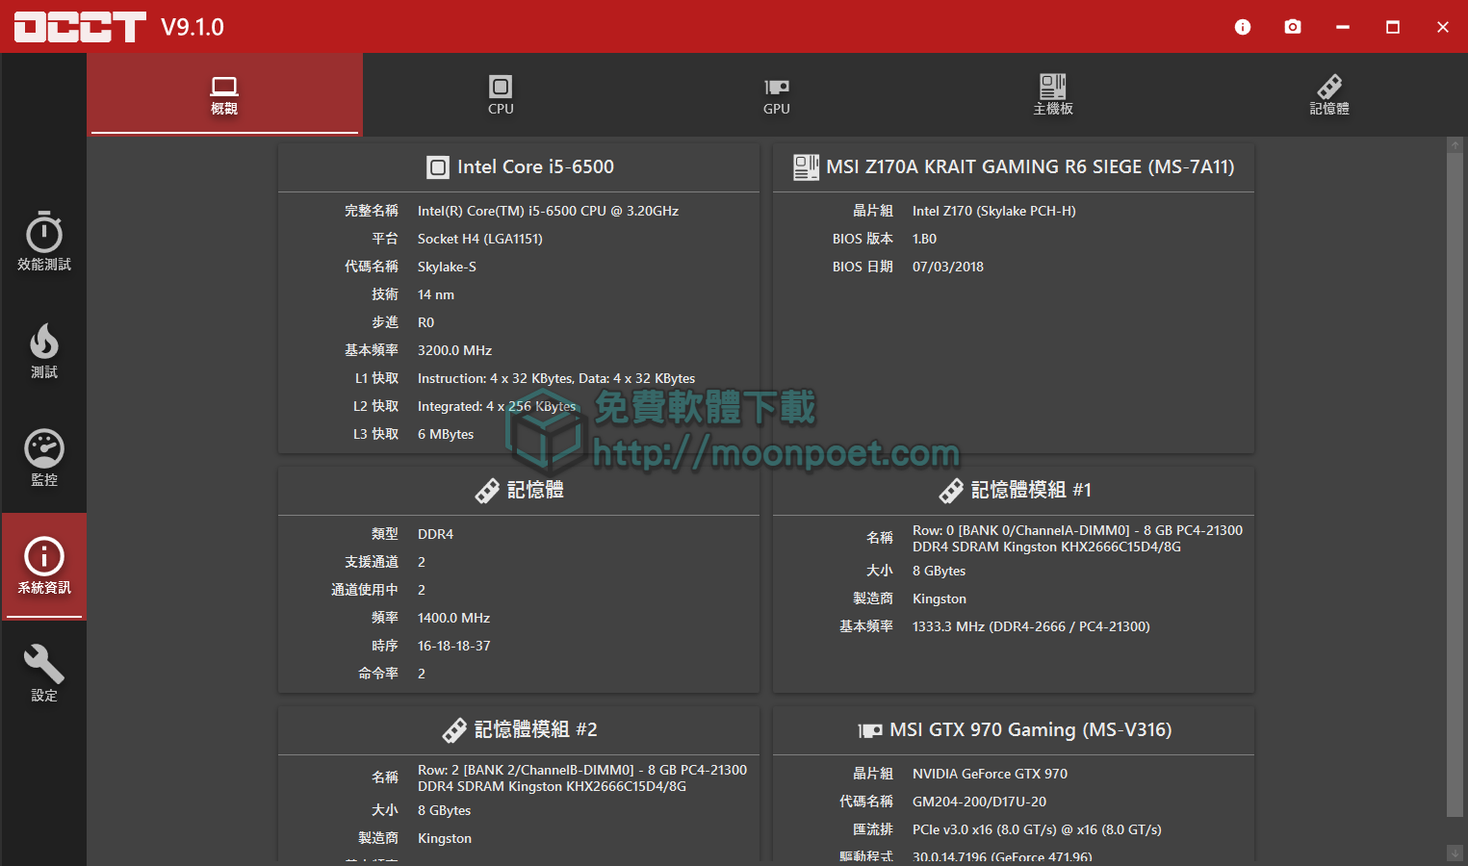Open the 設定 settings icon in sidebar
The height and width of the screenshot is (866, 1468).
point(43,673)
